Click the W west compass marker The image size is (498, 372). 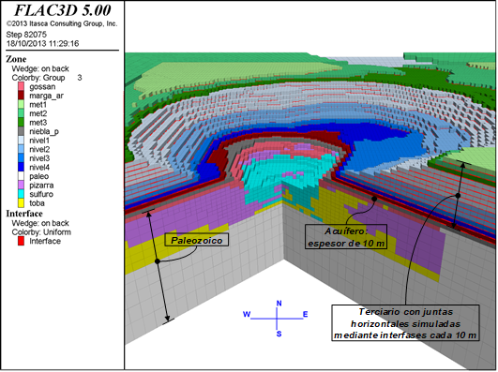point(247,314)
